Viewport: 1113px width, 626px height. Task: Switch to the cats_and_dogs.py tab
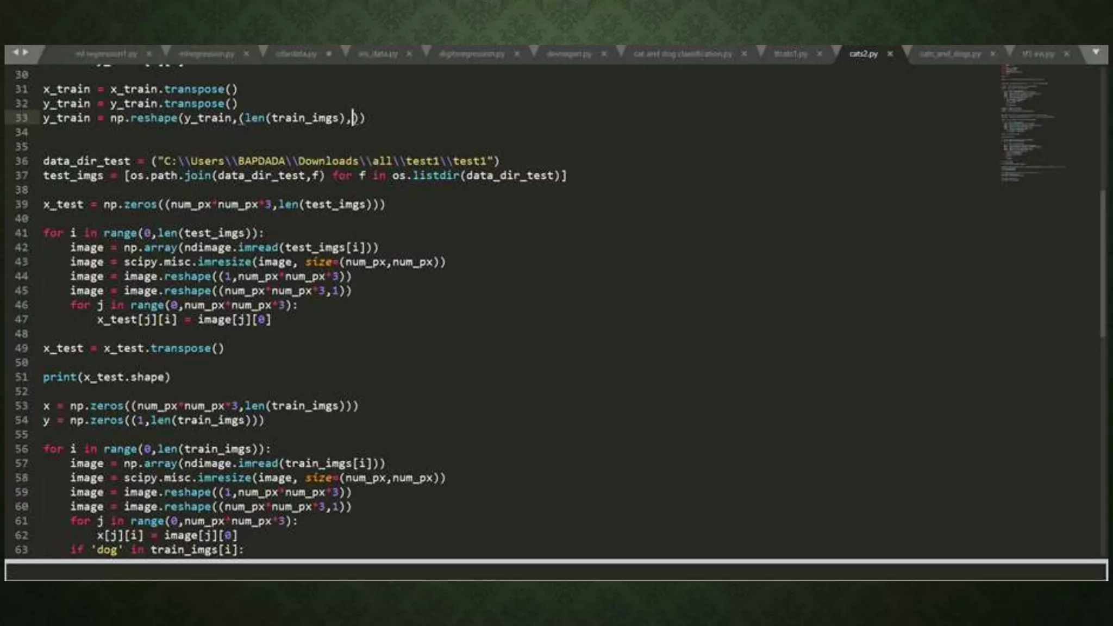pos(949,54)
